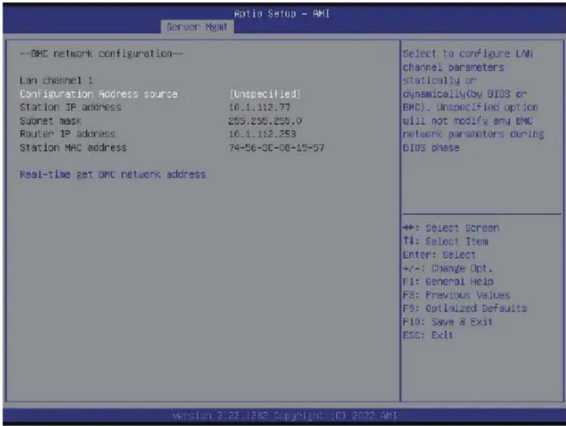The image size is (566, 426).
Task: Click the Select Item key hint
Action: pyautogui.click(x=445, y=241)
